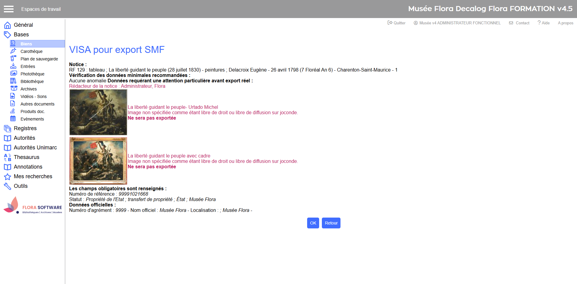The height and width of the screenshot is (284, 577).
Task: Click the Entrées download icon
Action: (13, 66)
